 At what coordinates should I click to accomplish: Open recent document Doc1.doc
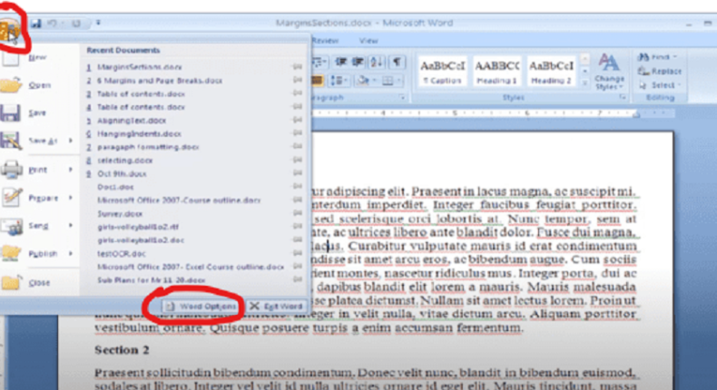tap(115, 187)
